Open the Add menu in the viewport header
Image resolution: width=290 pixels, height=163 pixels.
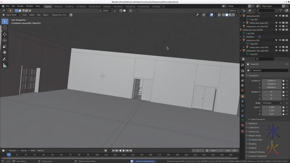38,15
